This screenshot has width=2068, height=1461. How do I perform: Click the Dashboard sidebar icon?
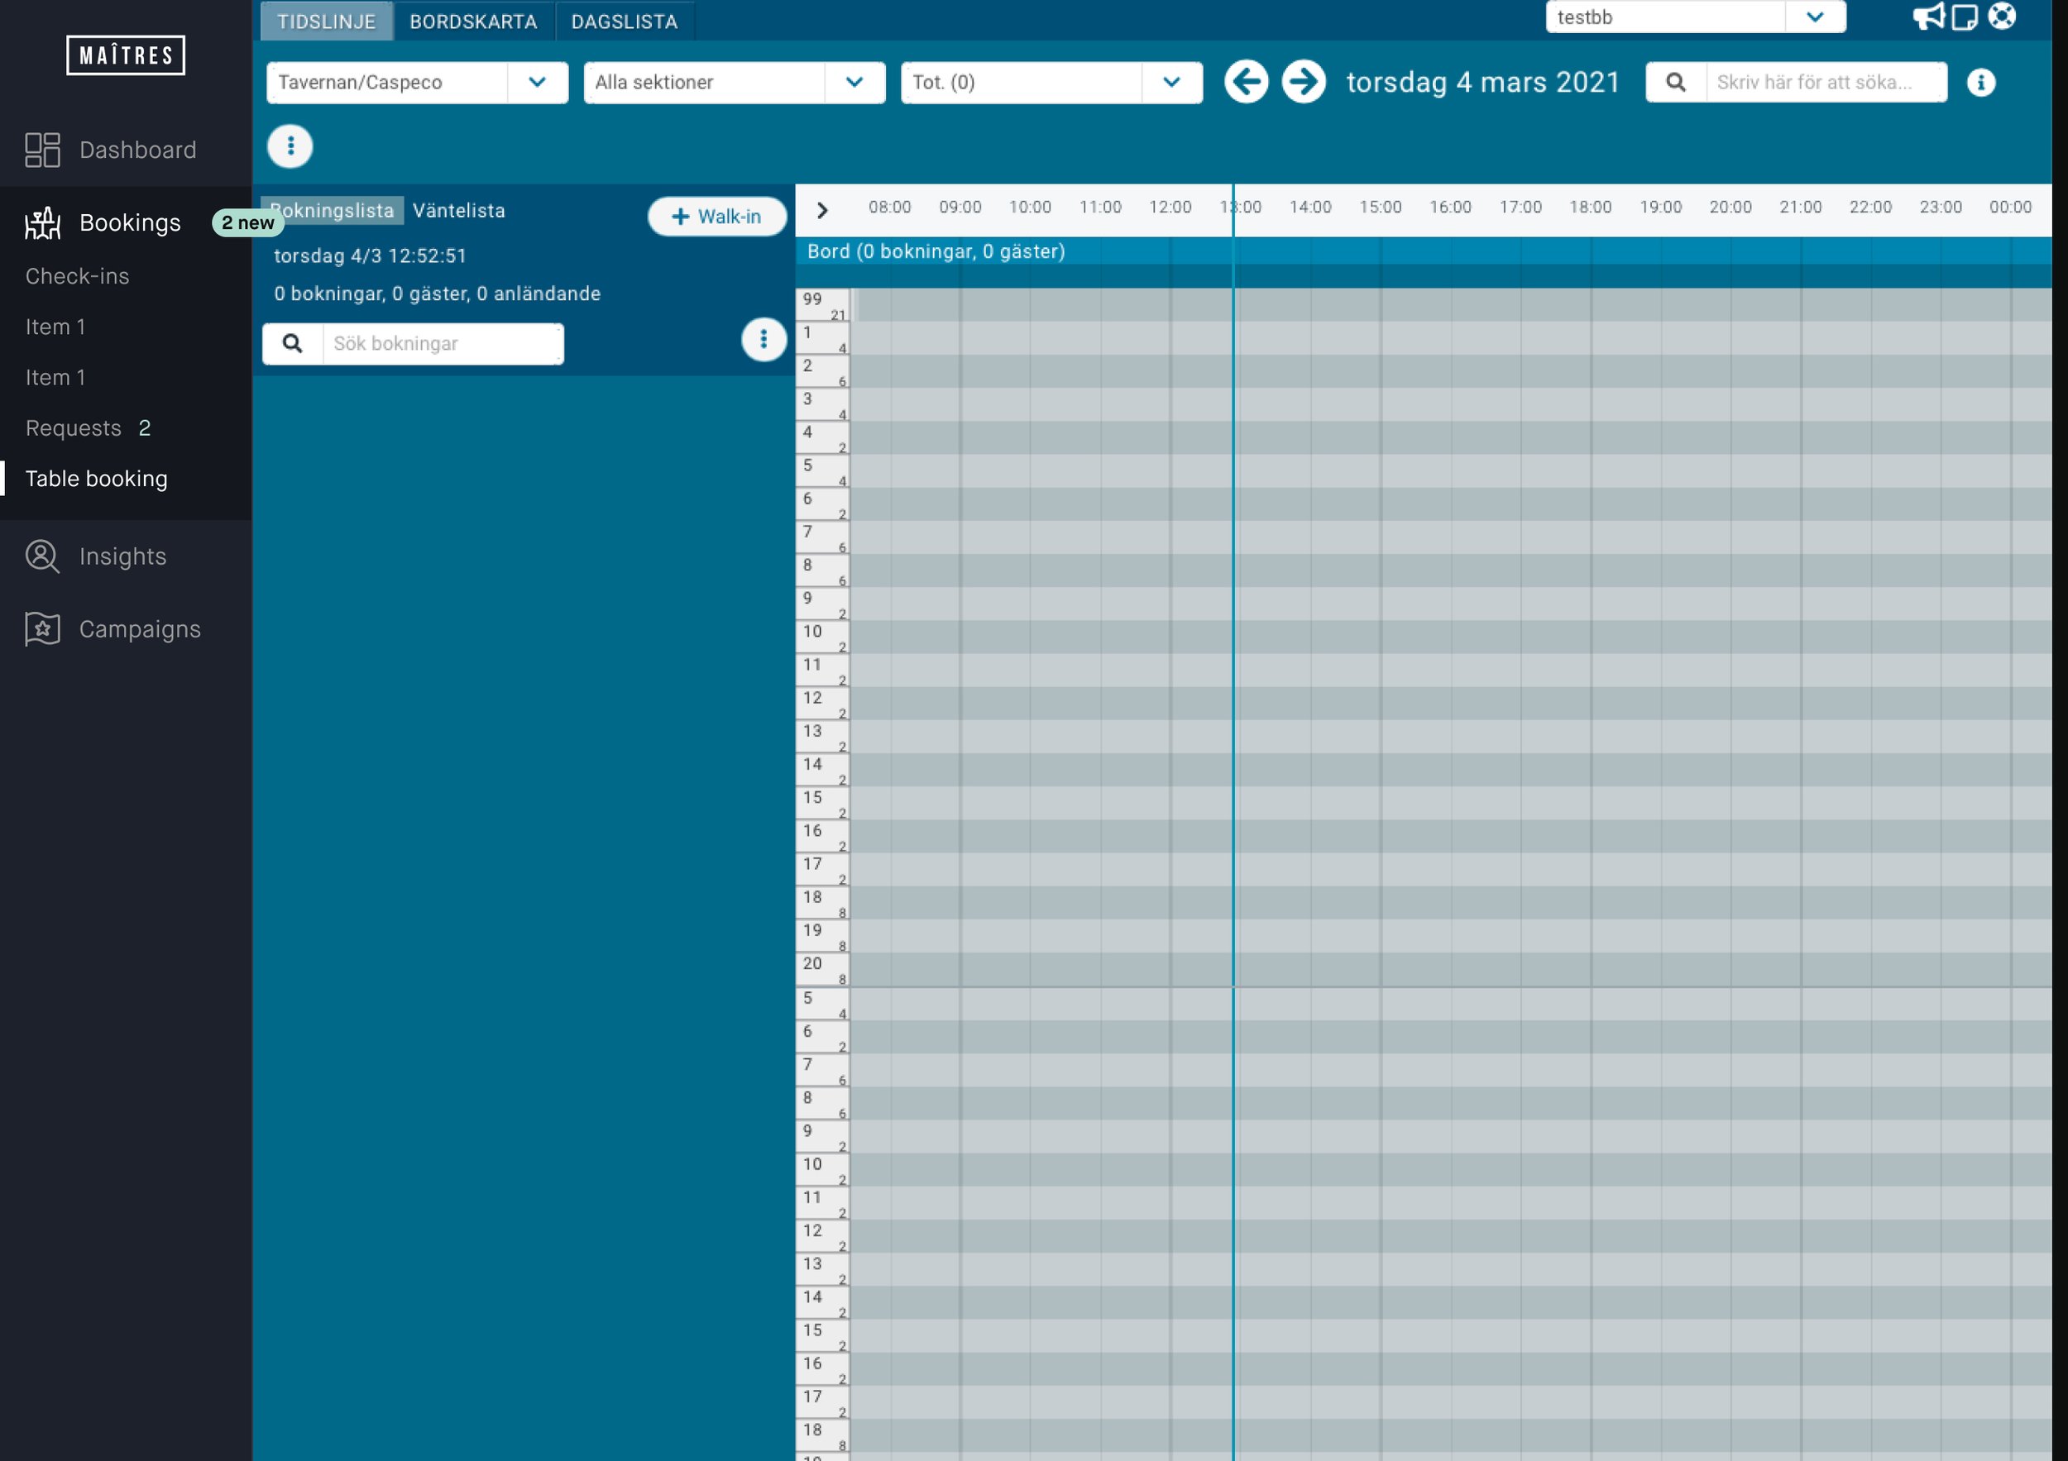tap(42, 150)
